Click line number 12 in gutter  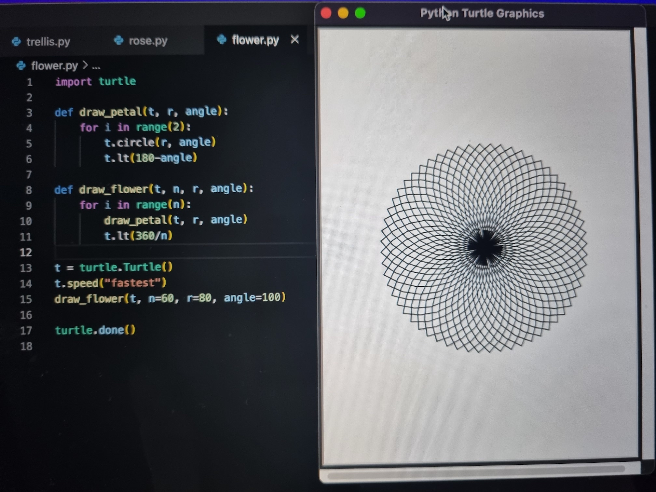coord(26,252)
